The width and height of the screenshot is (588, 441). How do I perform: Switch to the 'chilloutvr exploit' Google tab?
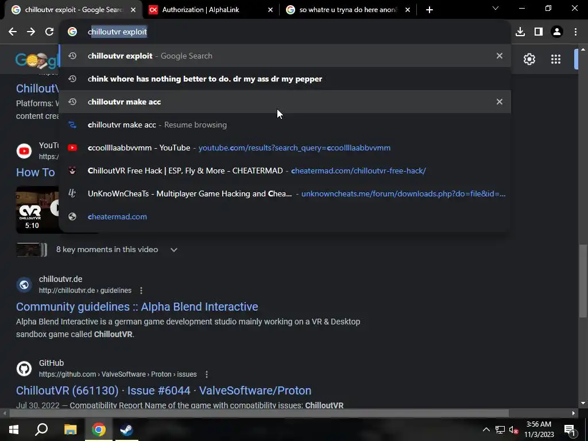tap(73, 10)
